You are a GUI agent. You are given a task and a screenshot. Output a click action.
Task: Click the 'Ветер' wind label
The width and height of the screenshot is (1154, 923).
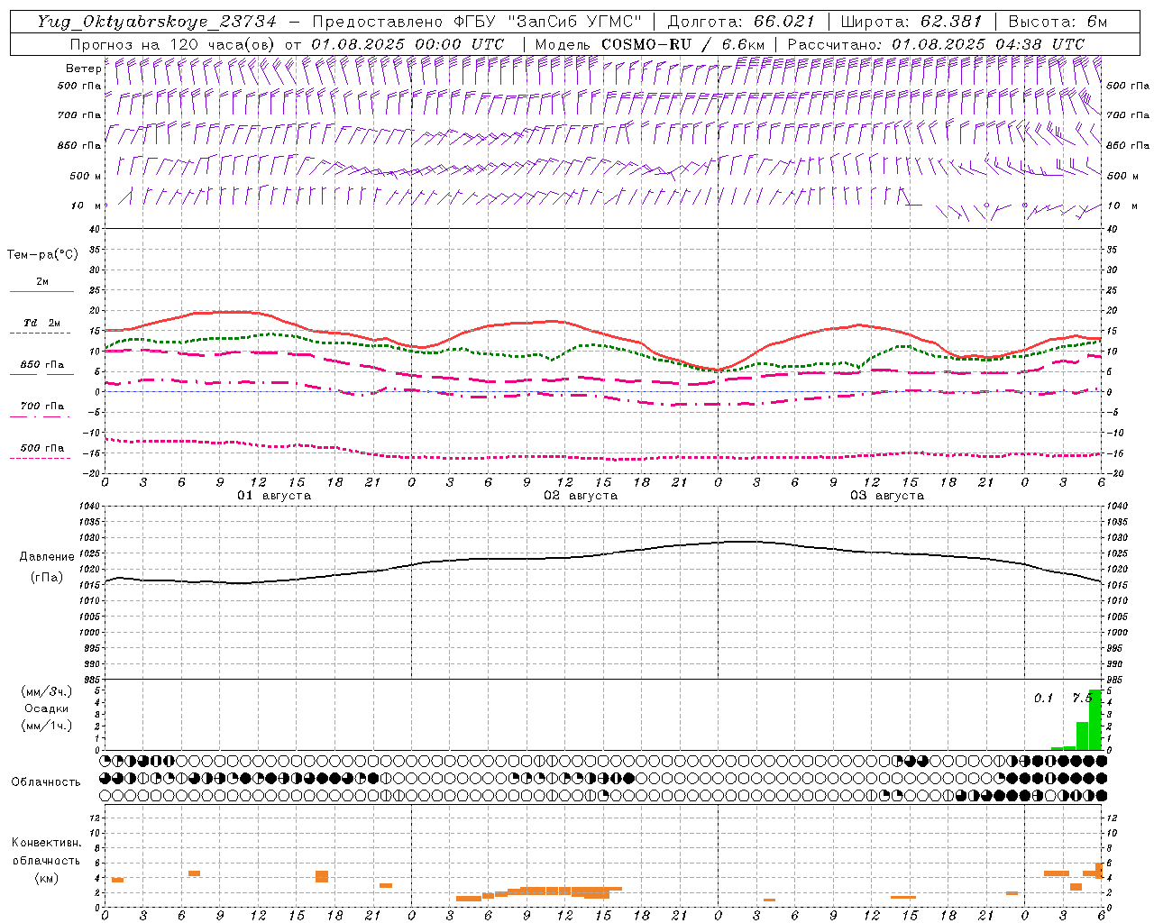(83, 69)
